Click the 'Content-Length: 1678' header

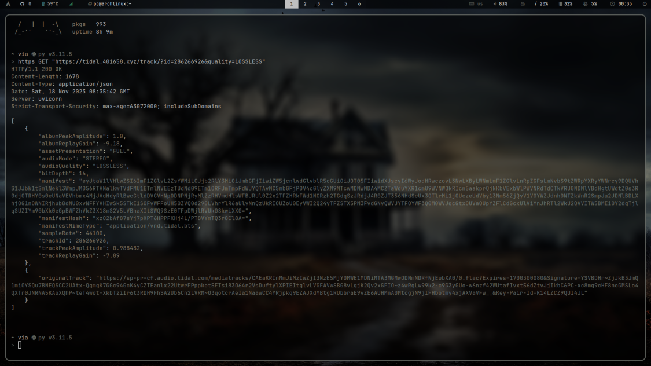[45, 76]
